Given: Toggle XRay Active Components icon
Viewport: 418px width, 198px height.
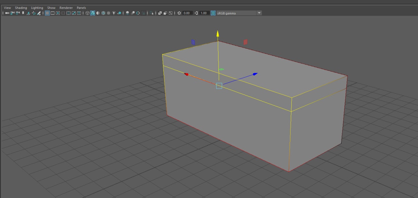Looking at the screenshot, I should pos(165,13).
